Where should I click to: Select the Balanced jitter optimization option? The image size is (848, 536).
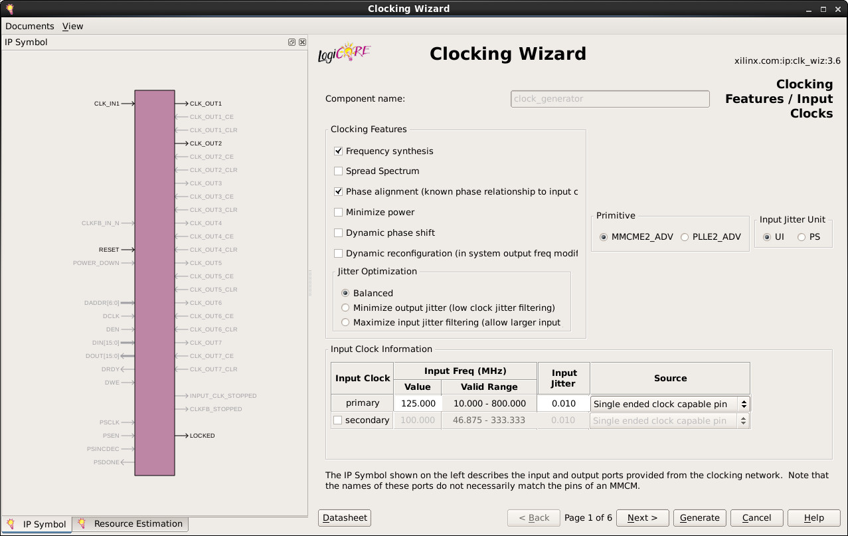(345, 293)
